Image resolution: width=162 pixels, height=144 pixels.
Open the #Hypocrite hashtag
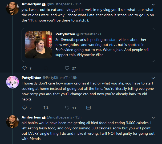tap(86, 55)
